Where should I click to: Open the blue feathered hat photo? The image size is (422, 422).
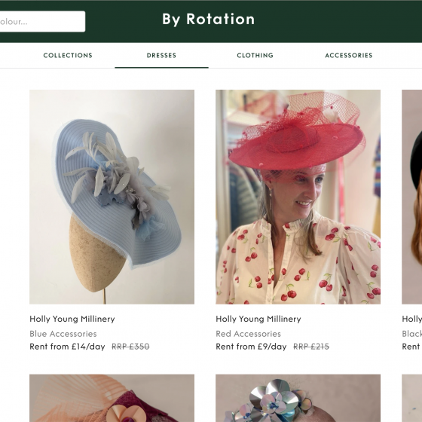click(112, 197)
